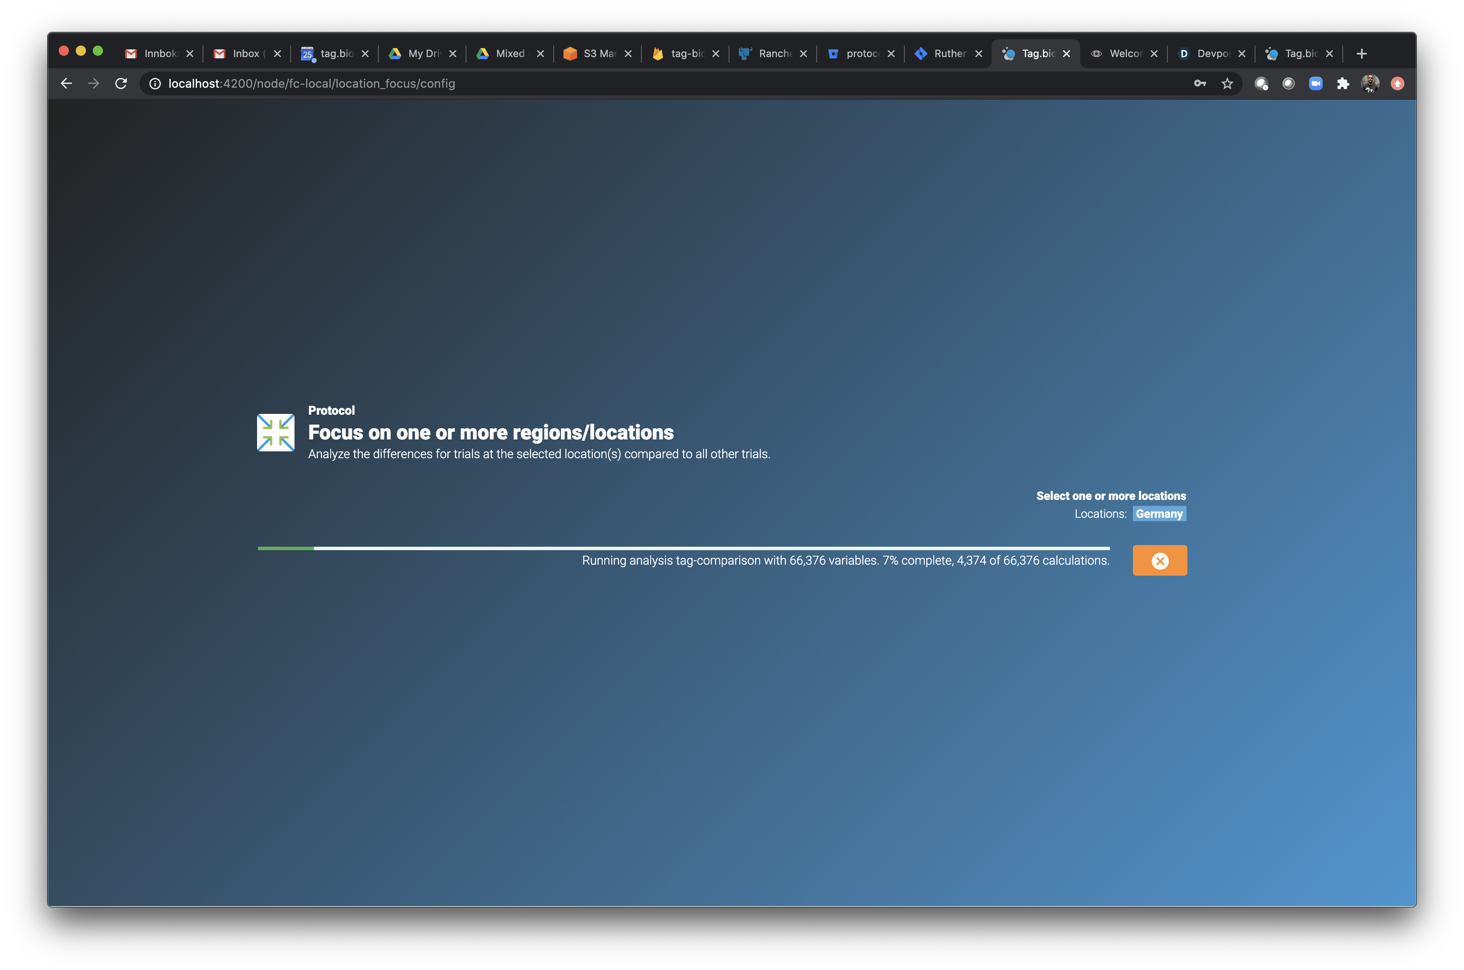Reload the current page
Image resolution: width=1464 pixels, height=970 pixels.
[x=121, y=83]
